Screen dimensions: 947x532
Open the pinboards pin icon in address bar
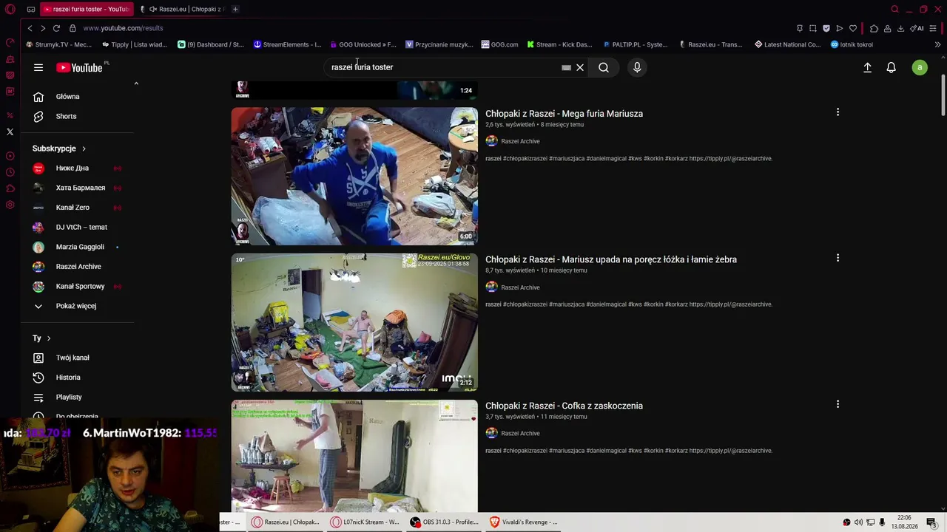[x=800, y=28]
